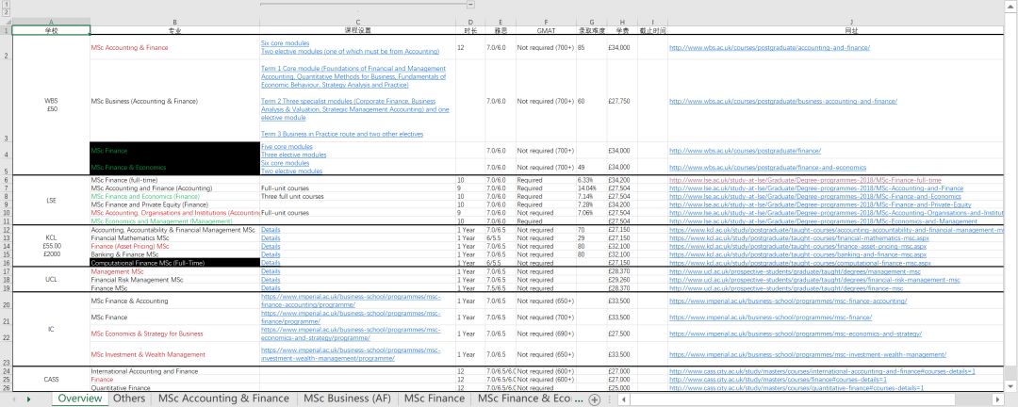The image size is (1018, 407).
Task: Select row 20 header
Action: tap(6, 301)
